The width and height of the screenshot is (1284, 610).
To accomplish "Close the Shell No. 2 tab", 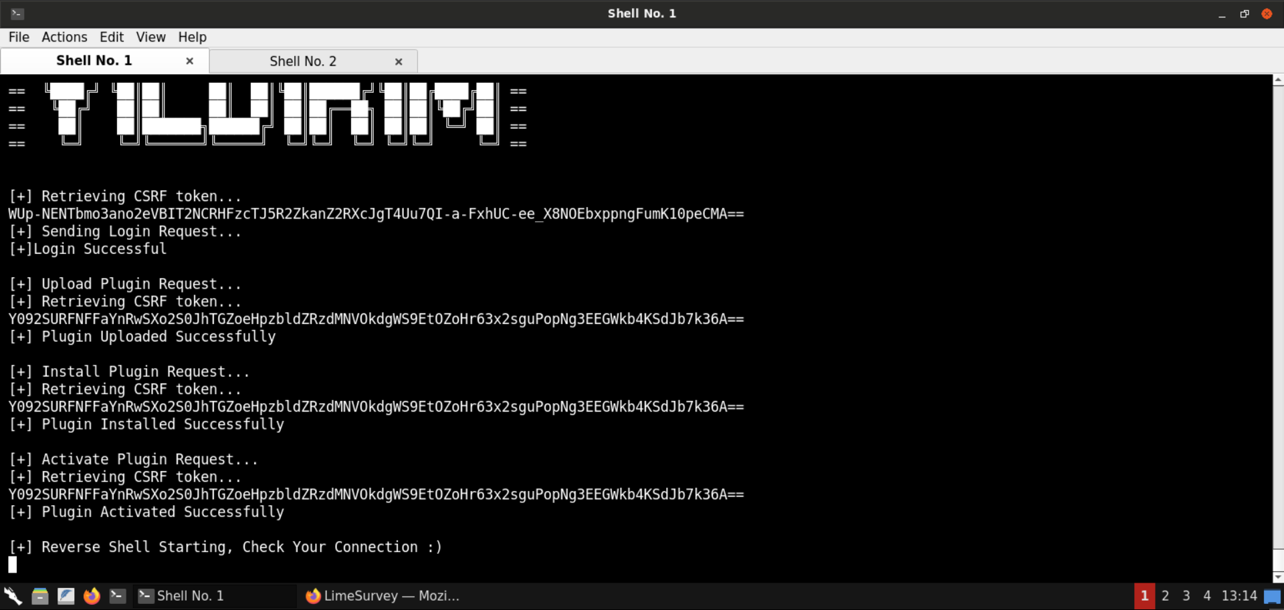I will pyautogui.click(x=399, y=61).
